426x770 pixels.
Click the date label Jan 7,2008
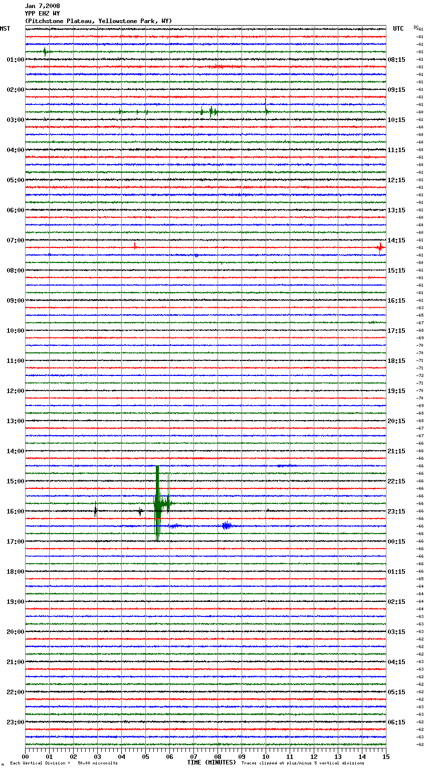42,6
